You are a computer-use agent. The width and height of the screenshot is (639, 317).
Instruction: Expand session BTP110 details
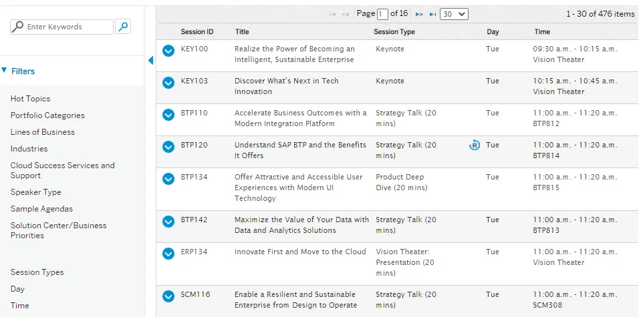point(168,115)
